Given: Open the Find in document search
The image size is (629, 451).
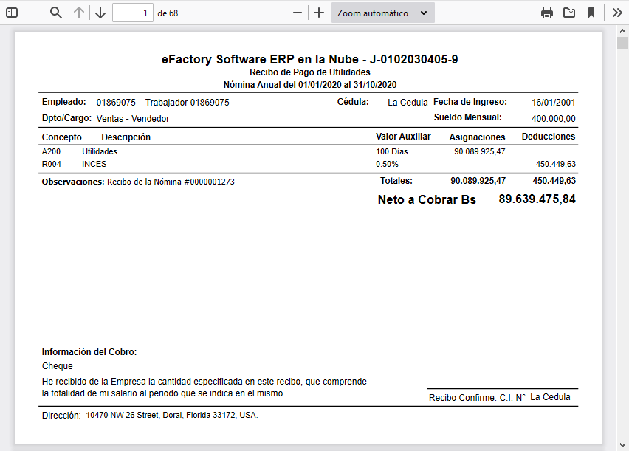Looking at the screenshot, I should (x=55, y=12).
